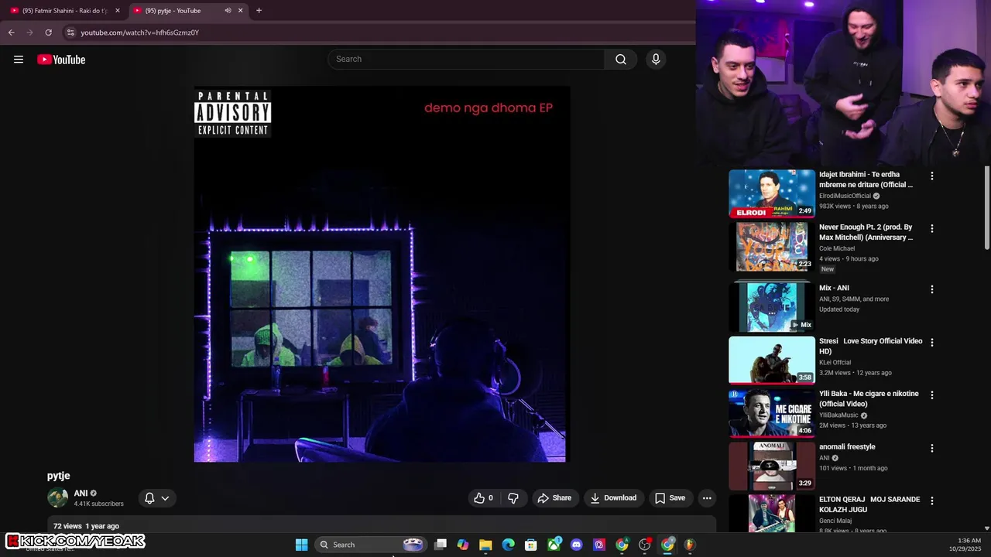Download the pytje video
This screenshot has height=557, width=991.
(x=613, y=498)
